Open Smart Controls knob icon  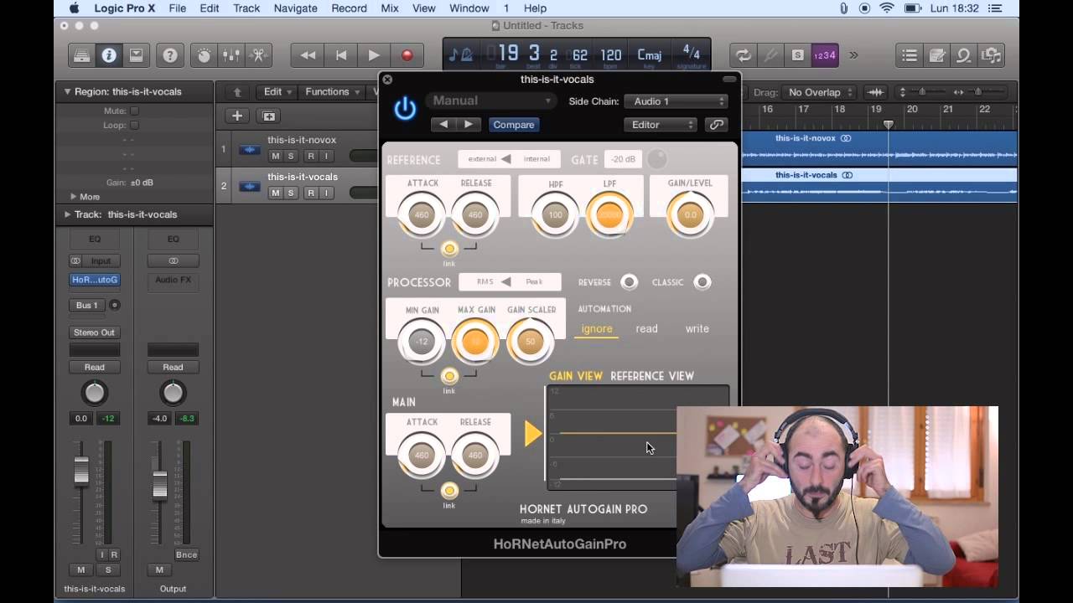click(x=204, y=55)
